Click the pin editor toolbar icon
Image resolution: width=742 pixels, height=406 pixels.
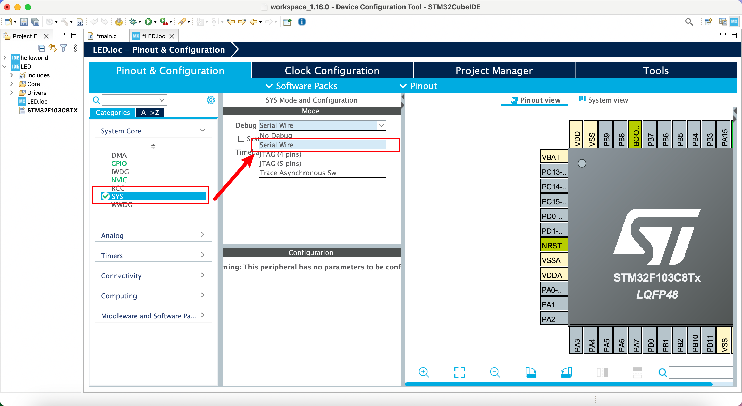pos(287,22)
